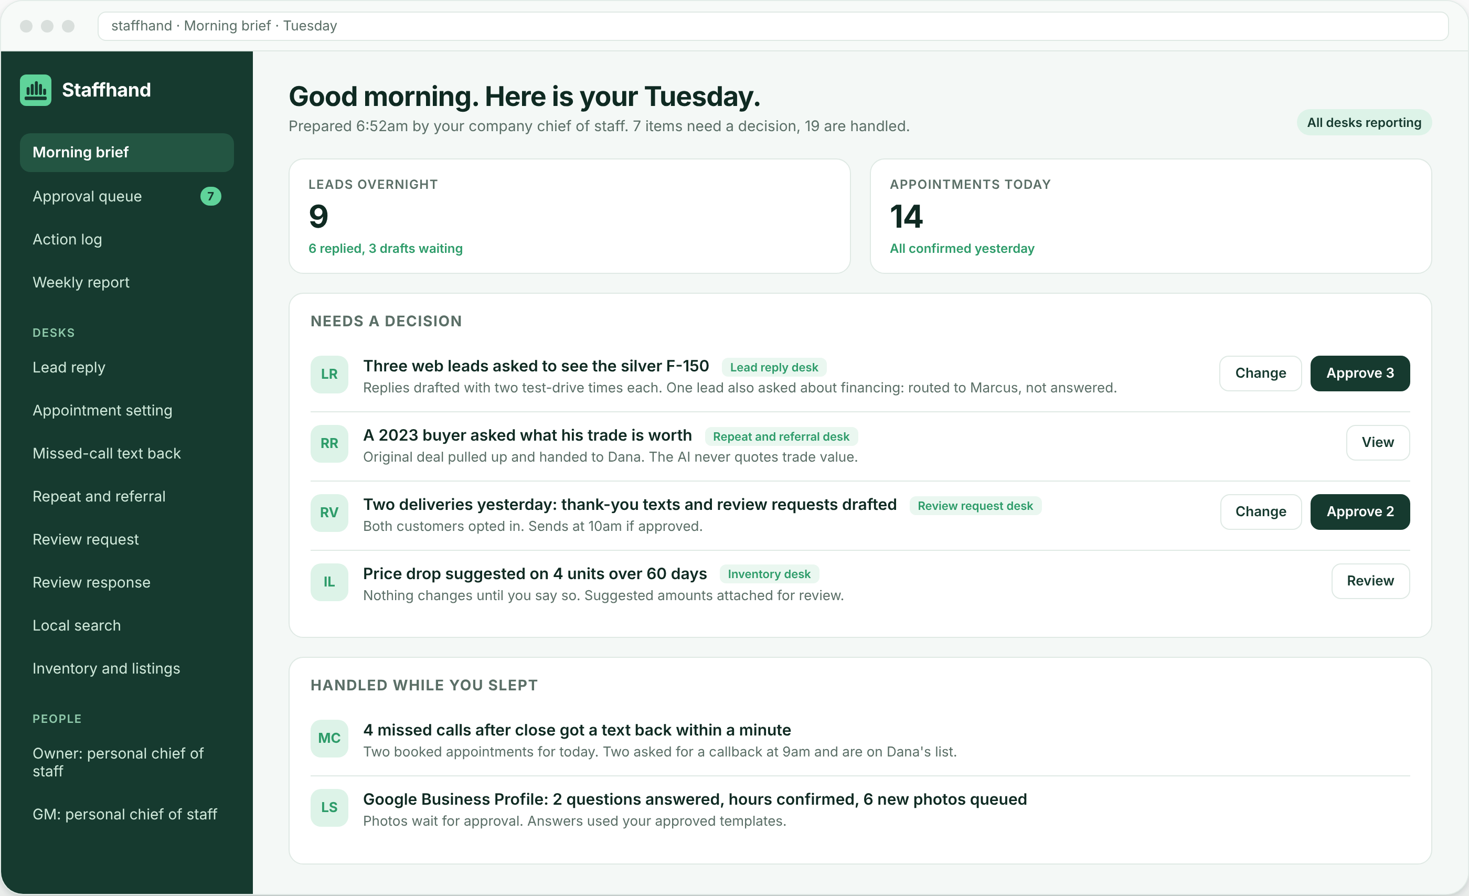Open Repeat and referral desk in sidebar

click(126, 496)
